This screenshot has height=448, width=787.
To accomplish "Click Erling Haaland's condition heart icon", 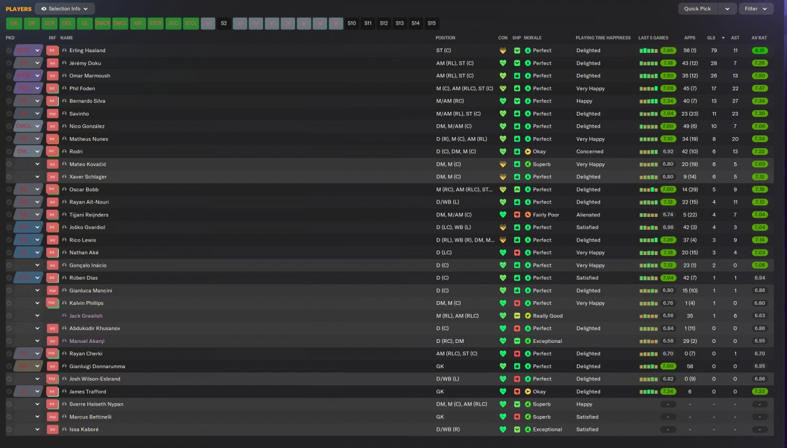I will pos(503,50).
